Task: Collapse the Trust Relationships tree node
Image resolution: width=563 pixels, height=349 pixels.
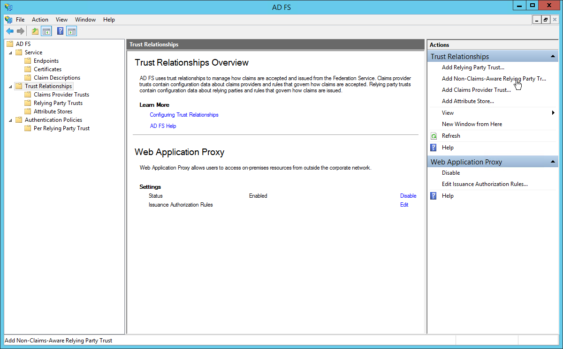Action: 10,87
